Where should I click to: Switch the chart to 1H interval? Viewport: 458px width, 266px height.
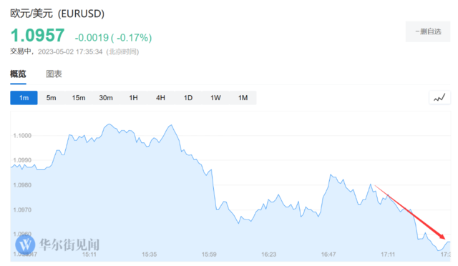[134, 98]
